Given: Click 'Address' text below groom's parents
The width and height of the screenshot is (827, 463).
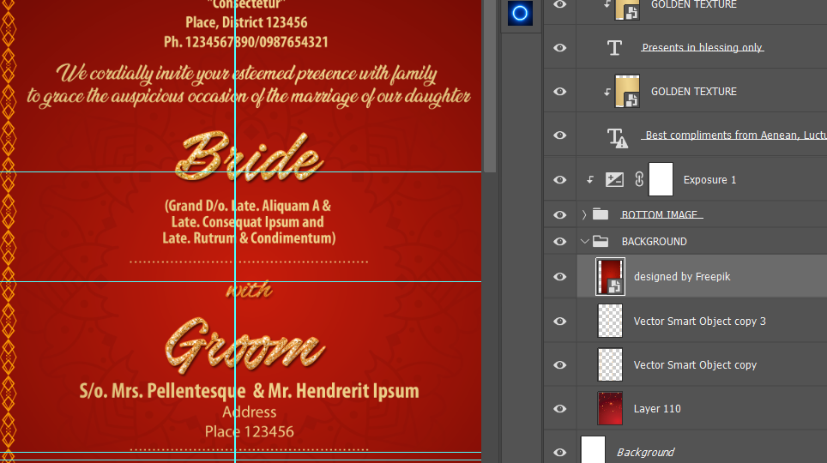Looking at the screenshot, I should pyautogui.click(x=250, y=412).
